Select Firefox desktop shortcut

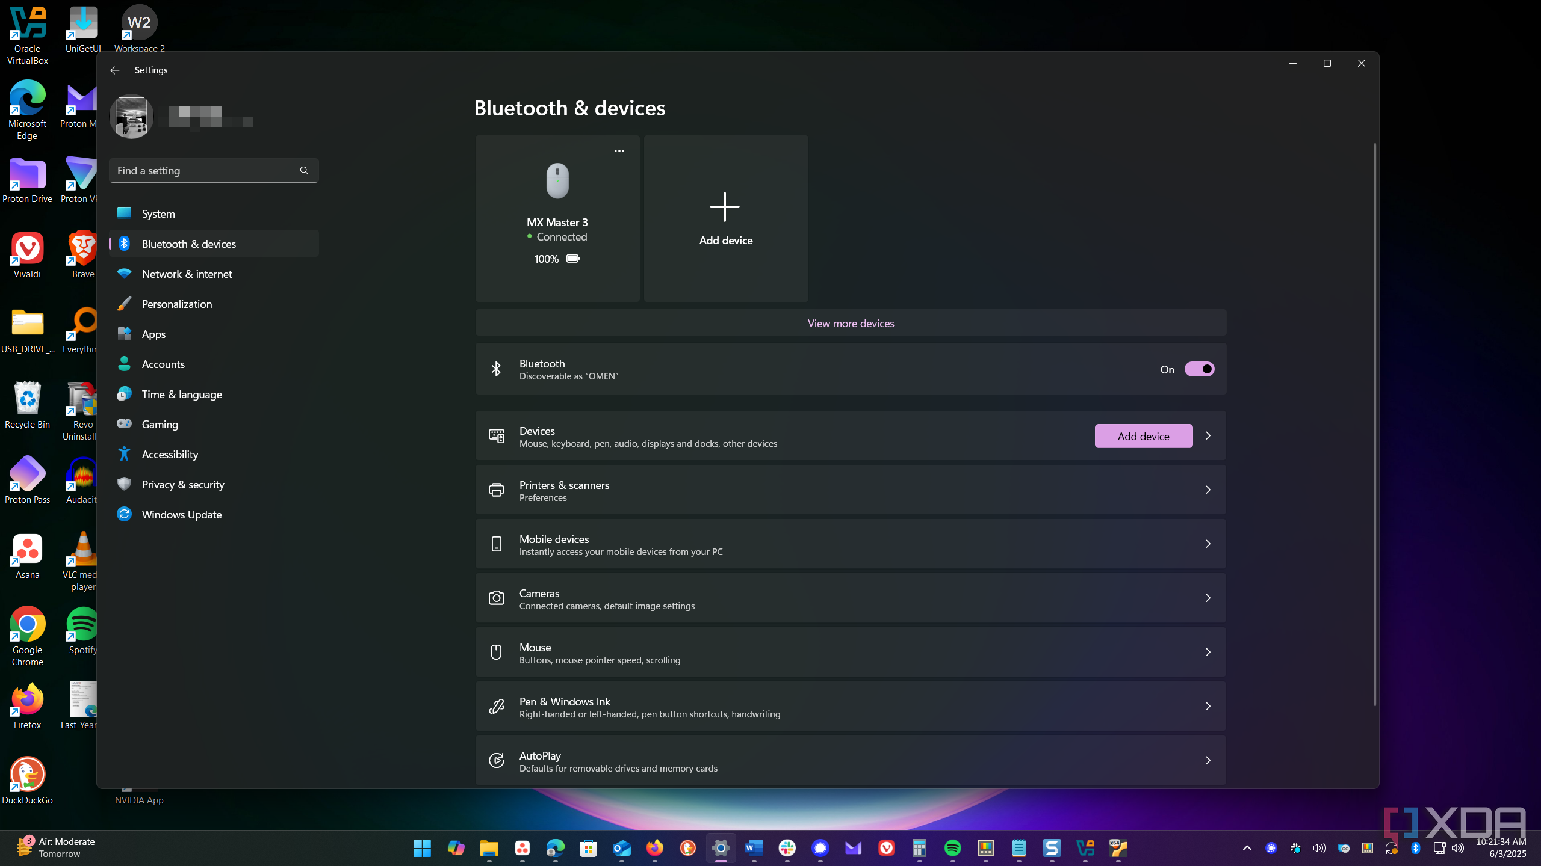(x=27, y=705)
